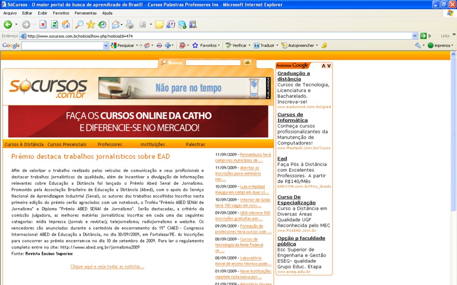Image resolution: width=457 pixels, height=285 pixels.
Task: Open the Arquivo menu
Action: point(10,13)
